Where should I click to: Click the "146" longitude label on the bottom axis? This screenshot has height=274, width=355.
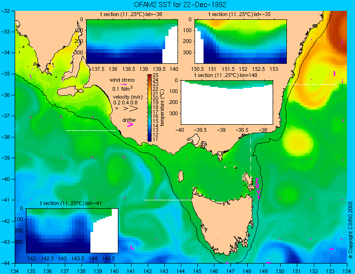[214, 271]
